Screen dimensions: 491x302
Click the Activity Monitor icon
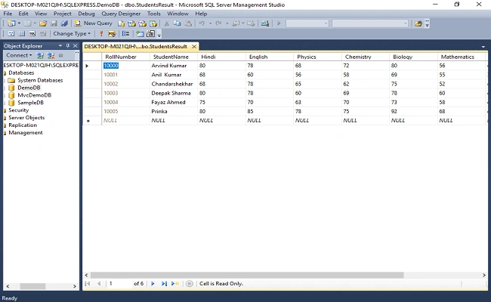coord(265,23)
